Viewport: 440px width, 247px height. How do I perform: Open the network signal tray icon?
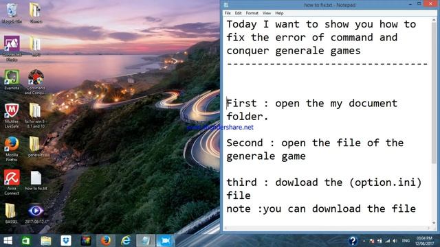tap(388, 241)
